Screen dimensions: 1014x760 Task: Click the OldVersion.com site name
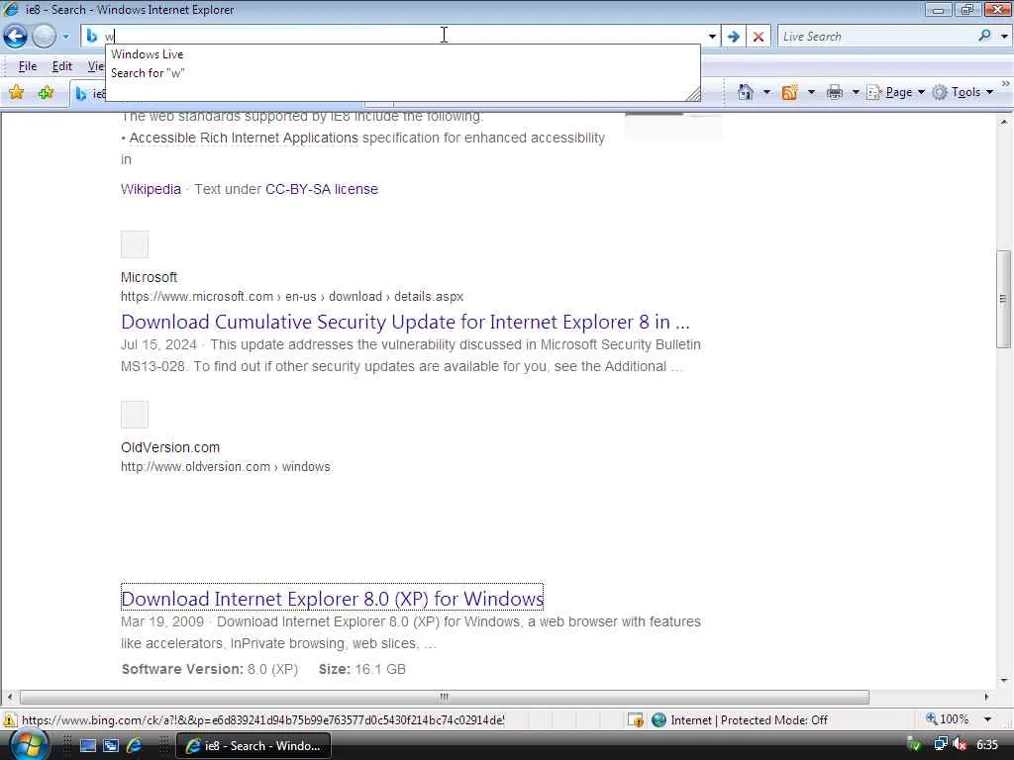(170, 447)
